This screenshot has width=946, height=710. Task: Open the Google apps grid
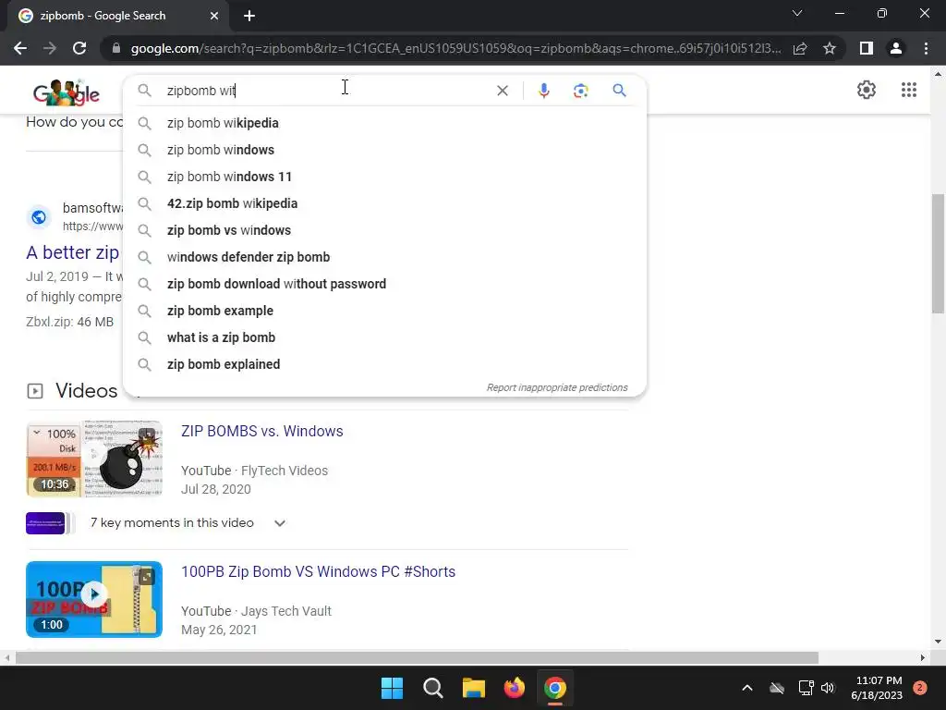pos(909,90)
